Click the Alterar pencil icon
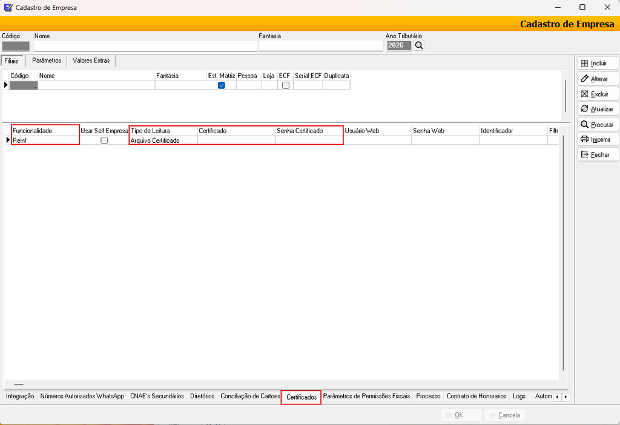This screenshot has height=425, width=620. pyautogui.click(x=584, y=79)
